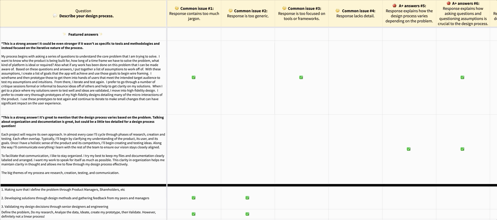Select bold feedback about 'organization and documentation is great'
Image resolution: width=497 pixels, height=220 pixels.
click(x=83, y=122)
